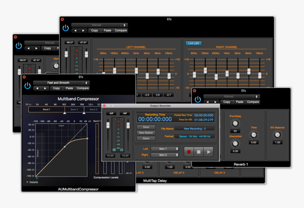The width and height of the screenshot is (304, 208).
Task: Open Right output Mon 2 dropdown
Action: pos(165,155)
